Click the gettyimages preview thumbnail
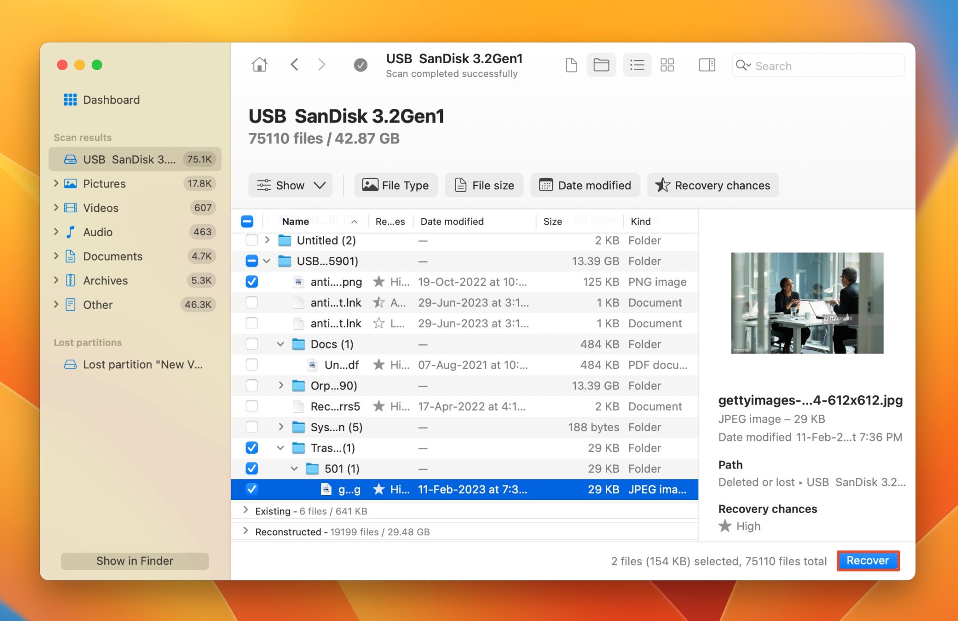958x621 pixels. click(808, 303)
